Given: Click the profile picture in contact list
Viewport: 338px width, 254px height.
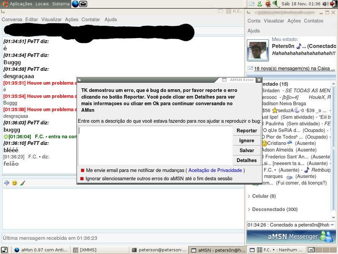Looking at the screenshot, I should coord(258,50).
